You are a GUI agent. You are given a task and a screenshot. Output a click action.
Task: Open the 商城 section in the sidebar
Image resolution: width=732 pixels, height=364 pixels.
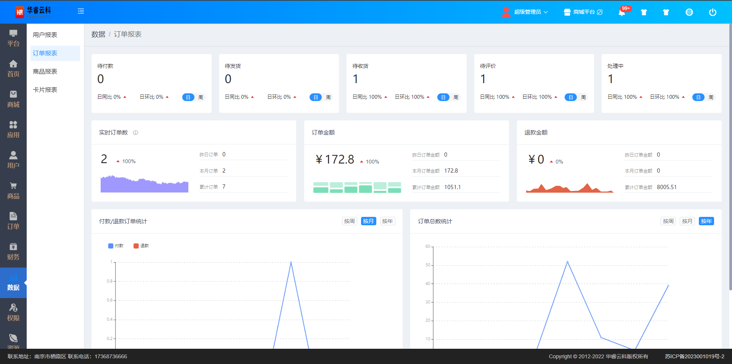pyautogui.click(x=13, y=99)
